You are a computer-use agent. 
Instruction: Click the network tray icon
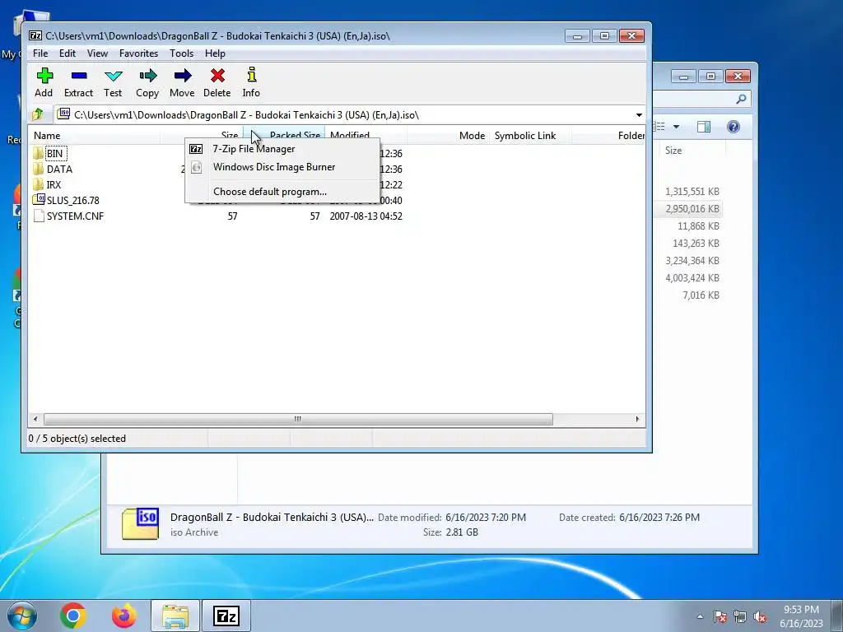(740, 616)
